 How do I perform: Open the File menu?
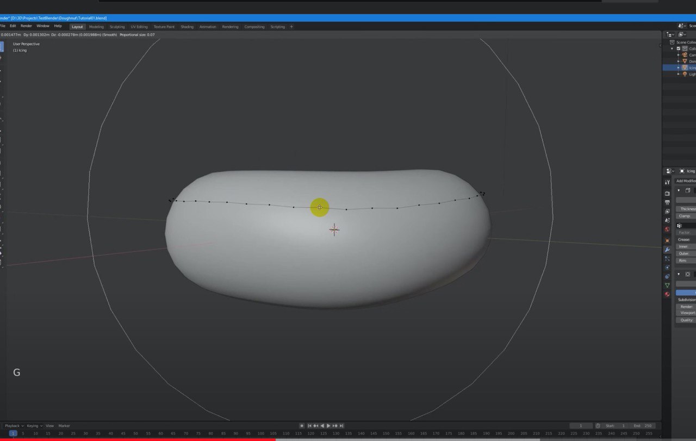coord(3,26)
